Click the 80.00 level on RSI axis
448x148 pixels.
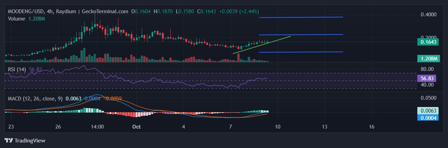427,69
